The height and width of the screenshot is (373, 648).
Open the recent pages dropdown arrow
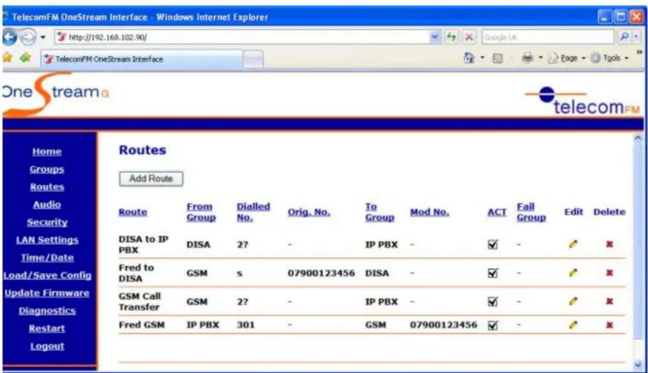(43, 38)
